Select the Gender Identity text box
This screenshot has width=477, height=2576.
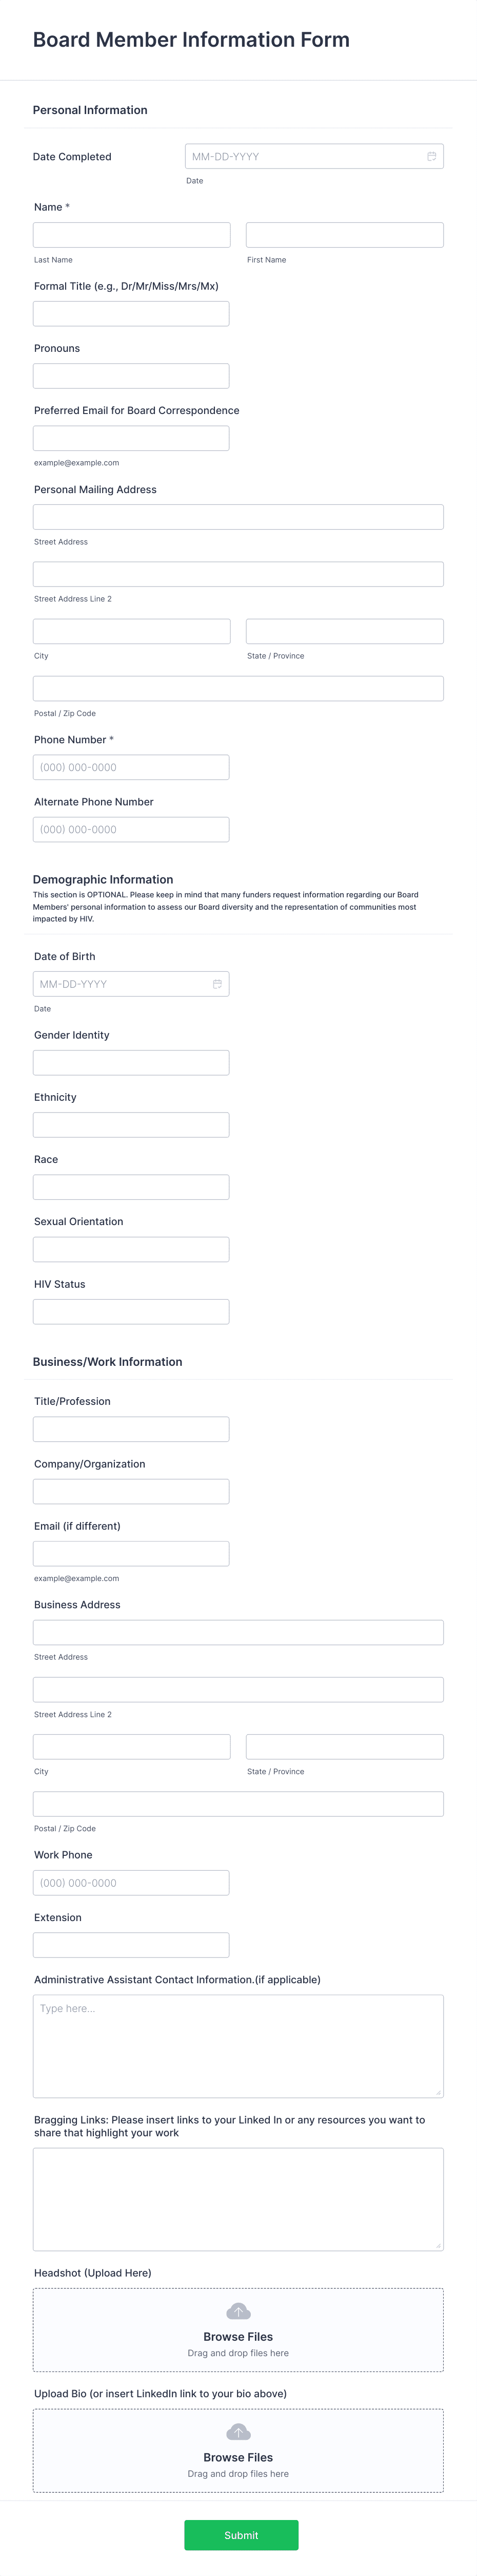(132, 1063)
